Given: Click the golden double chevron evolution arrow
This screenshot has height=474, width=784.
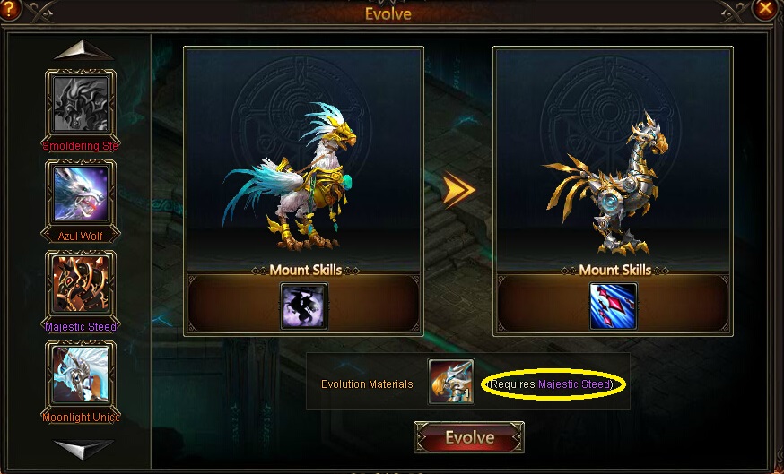Looking at the screenshot, I should pyautogui.click(x=457, y=190).
